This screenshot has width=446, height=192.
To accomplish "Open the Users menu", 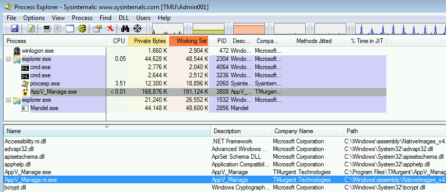I will 143,18.
